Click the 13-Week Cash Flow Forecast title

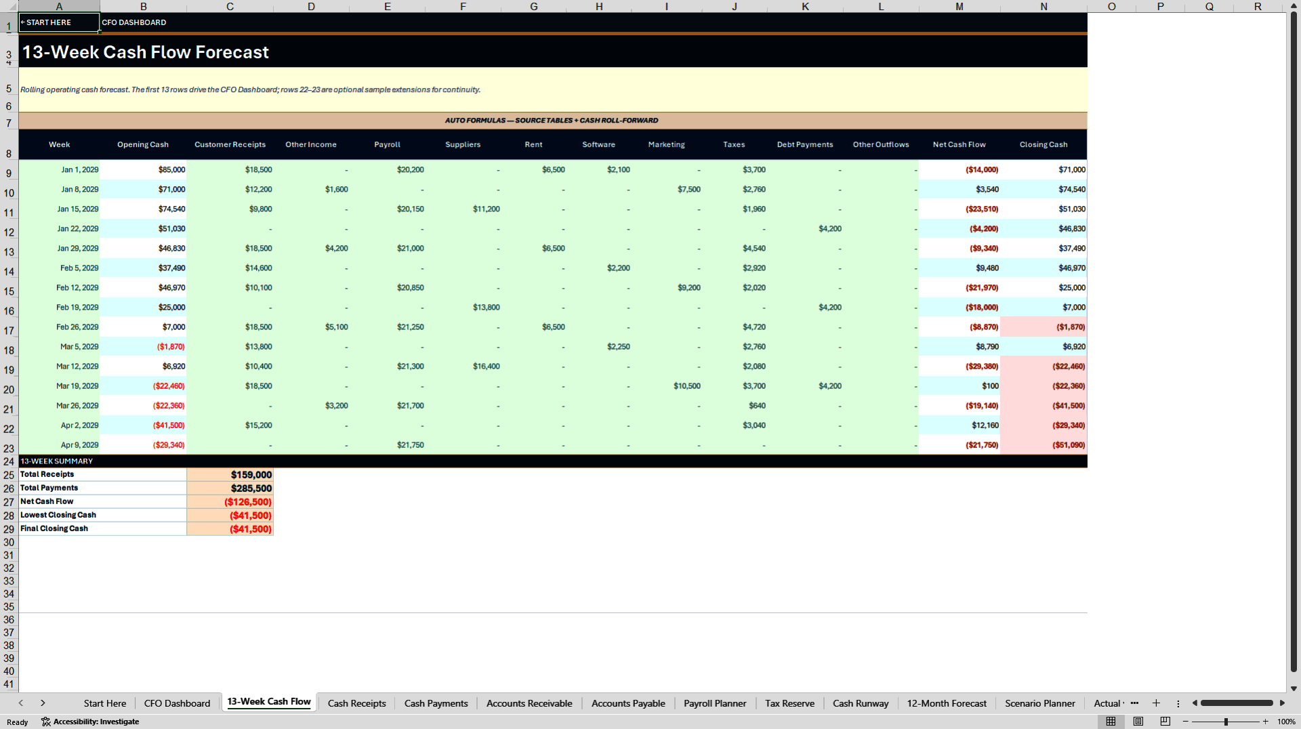click(146, 52)
